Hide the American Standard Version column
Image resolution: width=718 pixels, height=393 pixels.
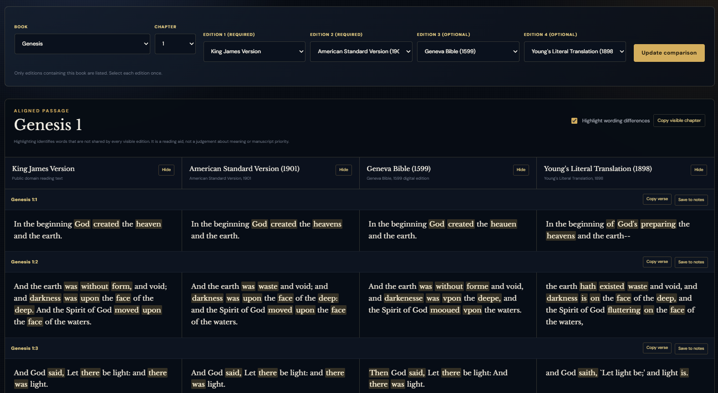344,170
